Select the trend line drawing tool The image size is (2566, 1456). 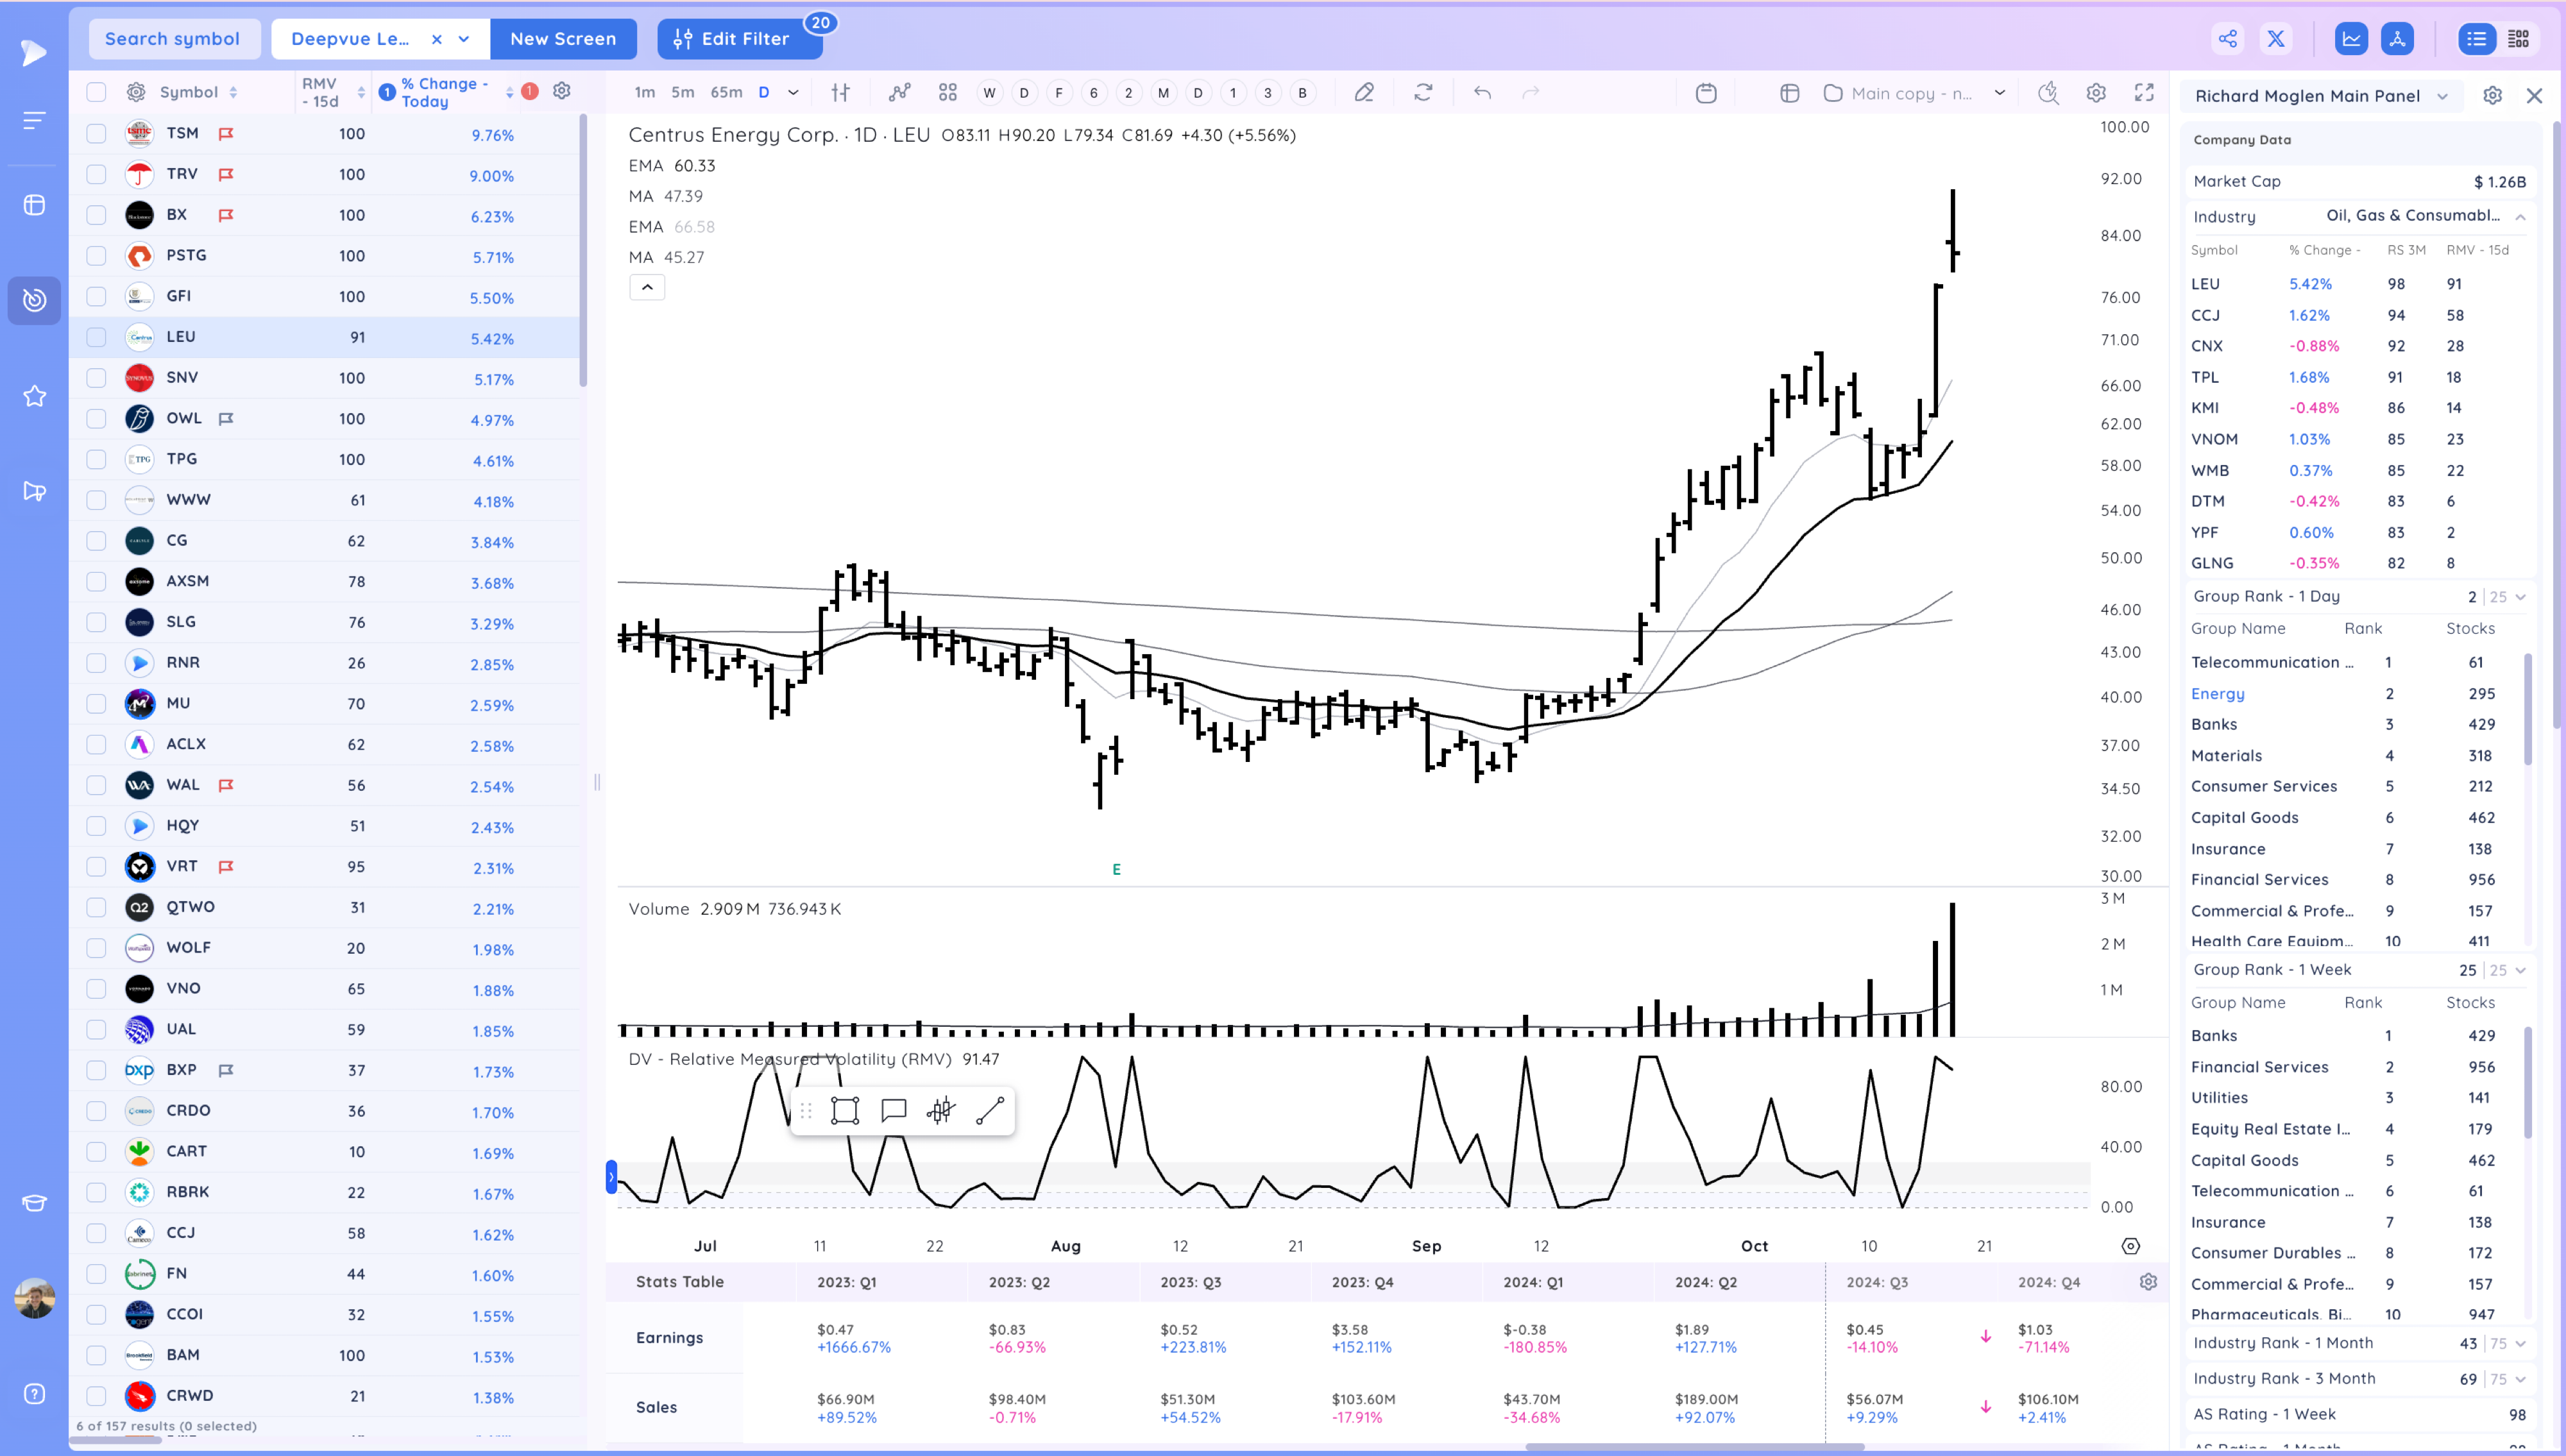[x=989, y=1111]
